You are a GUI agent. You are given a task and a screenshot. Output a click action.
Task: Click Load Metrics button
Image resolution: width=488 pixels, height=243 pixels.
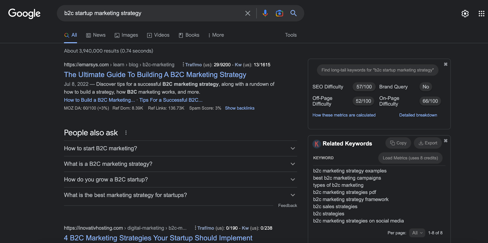(x=410, y=158)
